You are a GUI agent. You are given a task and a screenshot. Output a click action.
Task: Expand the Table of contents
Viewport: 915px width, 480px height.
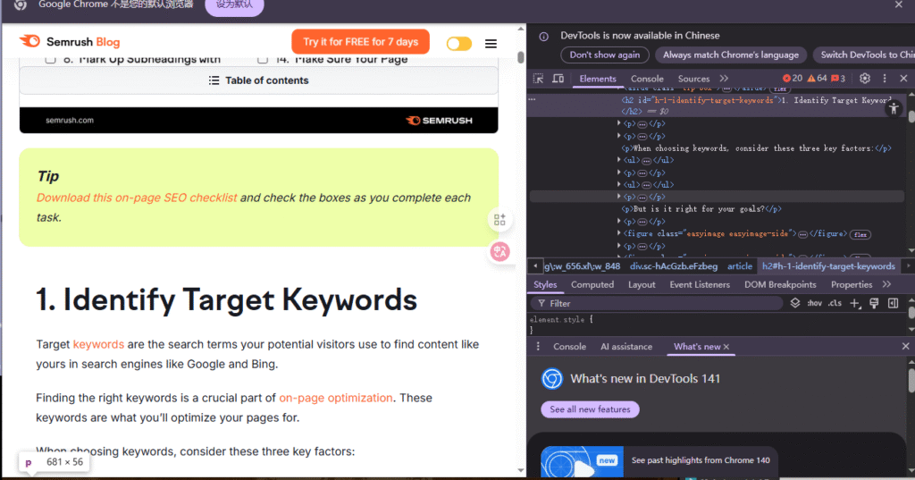coord(258,80)
